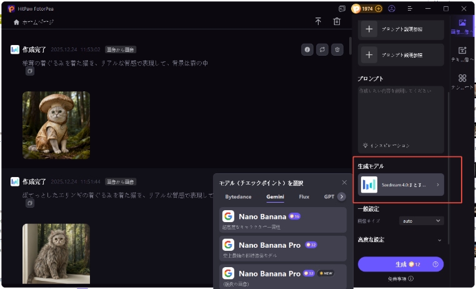Switch to the GPT model tab

tap(329, 196)
